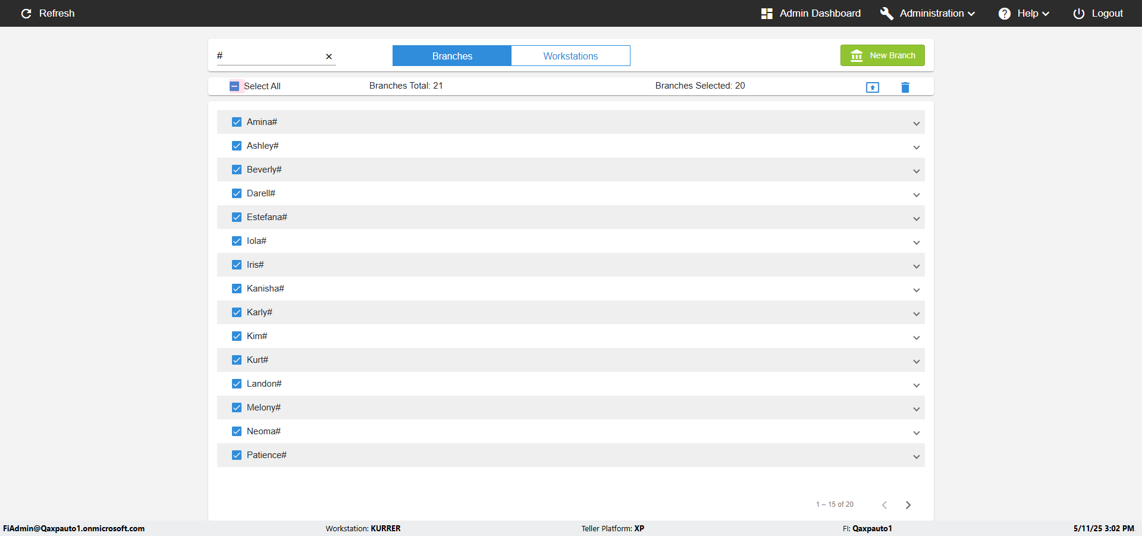
Task: Uncheck the Darell# branch checkbox
Action: click(x=237, y=193)
